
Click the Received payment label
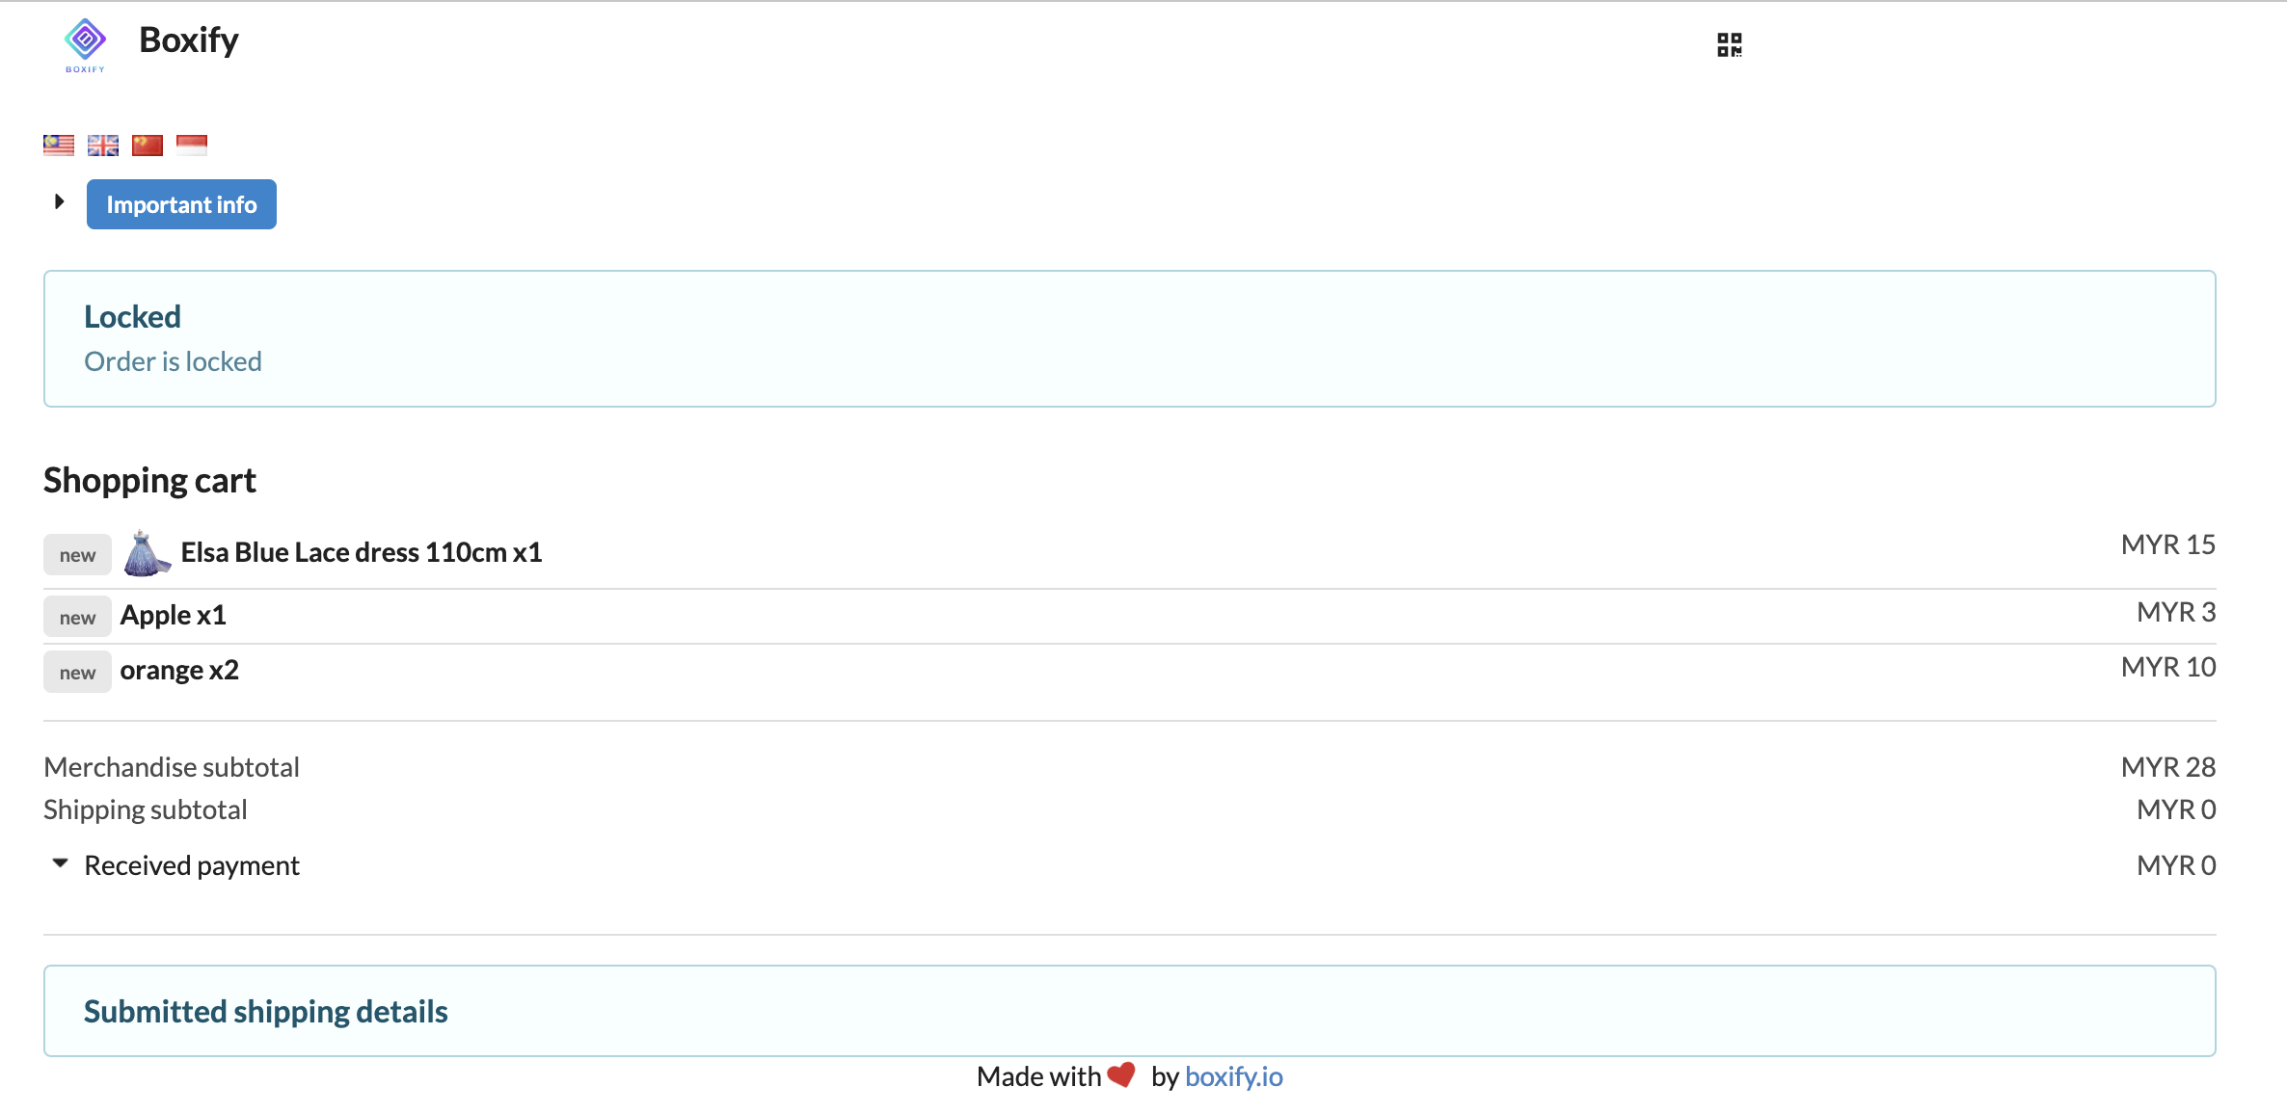click(x=192, y=865)
